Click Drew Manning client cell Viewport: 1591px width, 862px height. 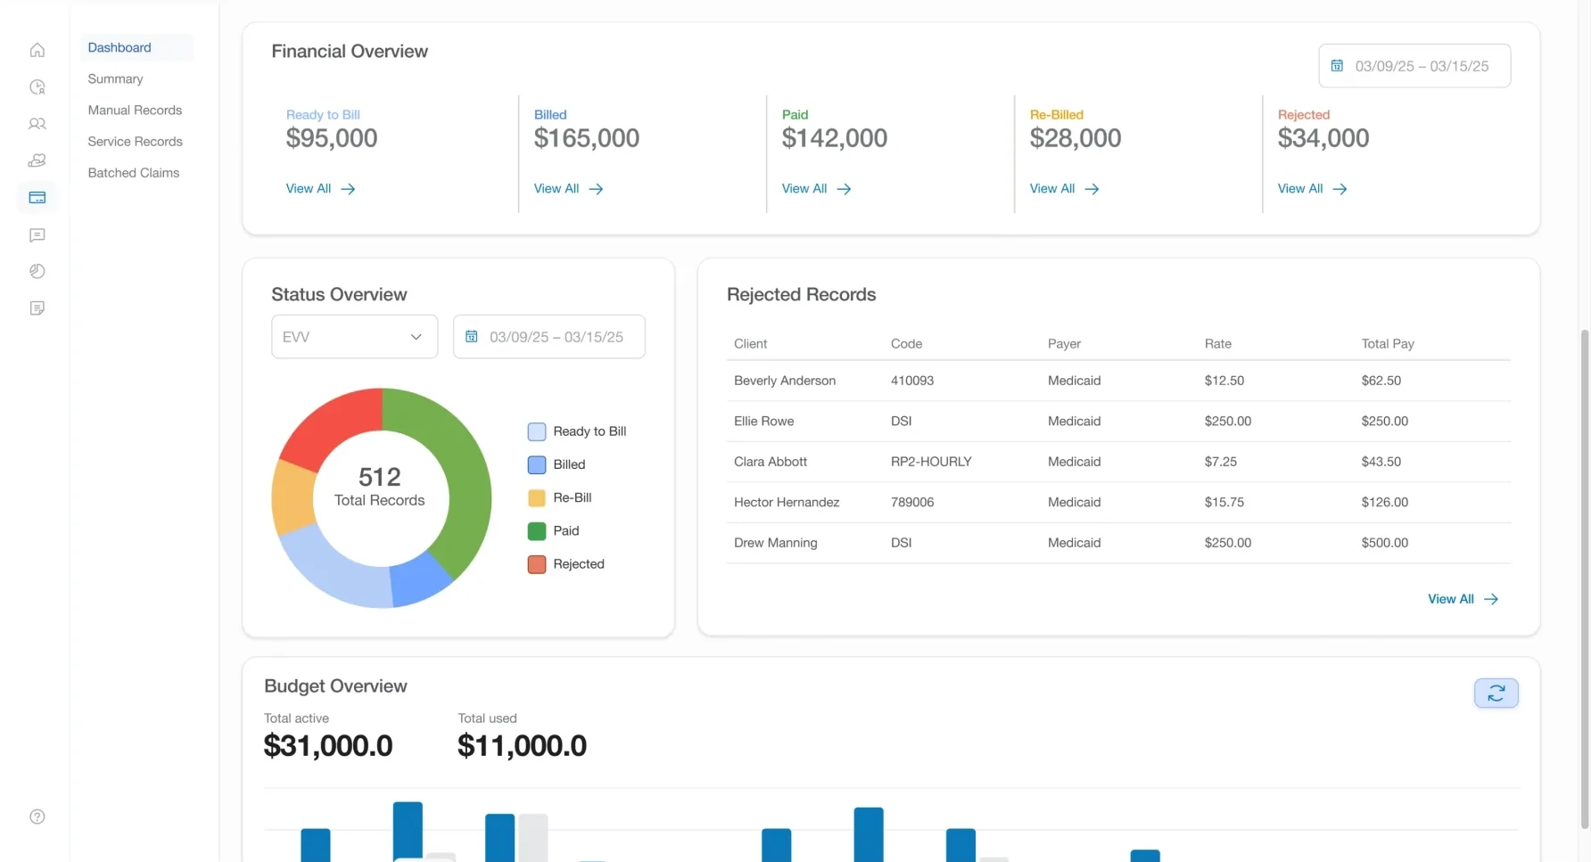point(775,543)
